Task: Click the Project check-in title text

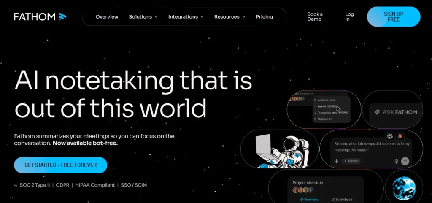Action: coord(308,183)
